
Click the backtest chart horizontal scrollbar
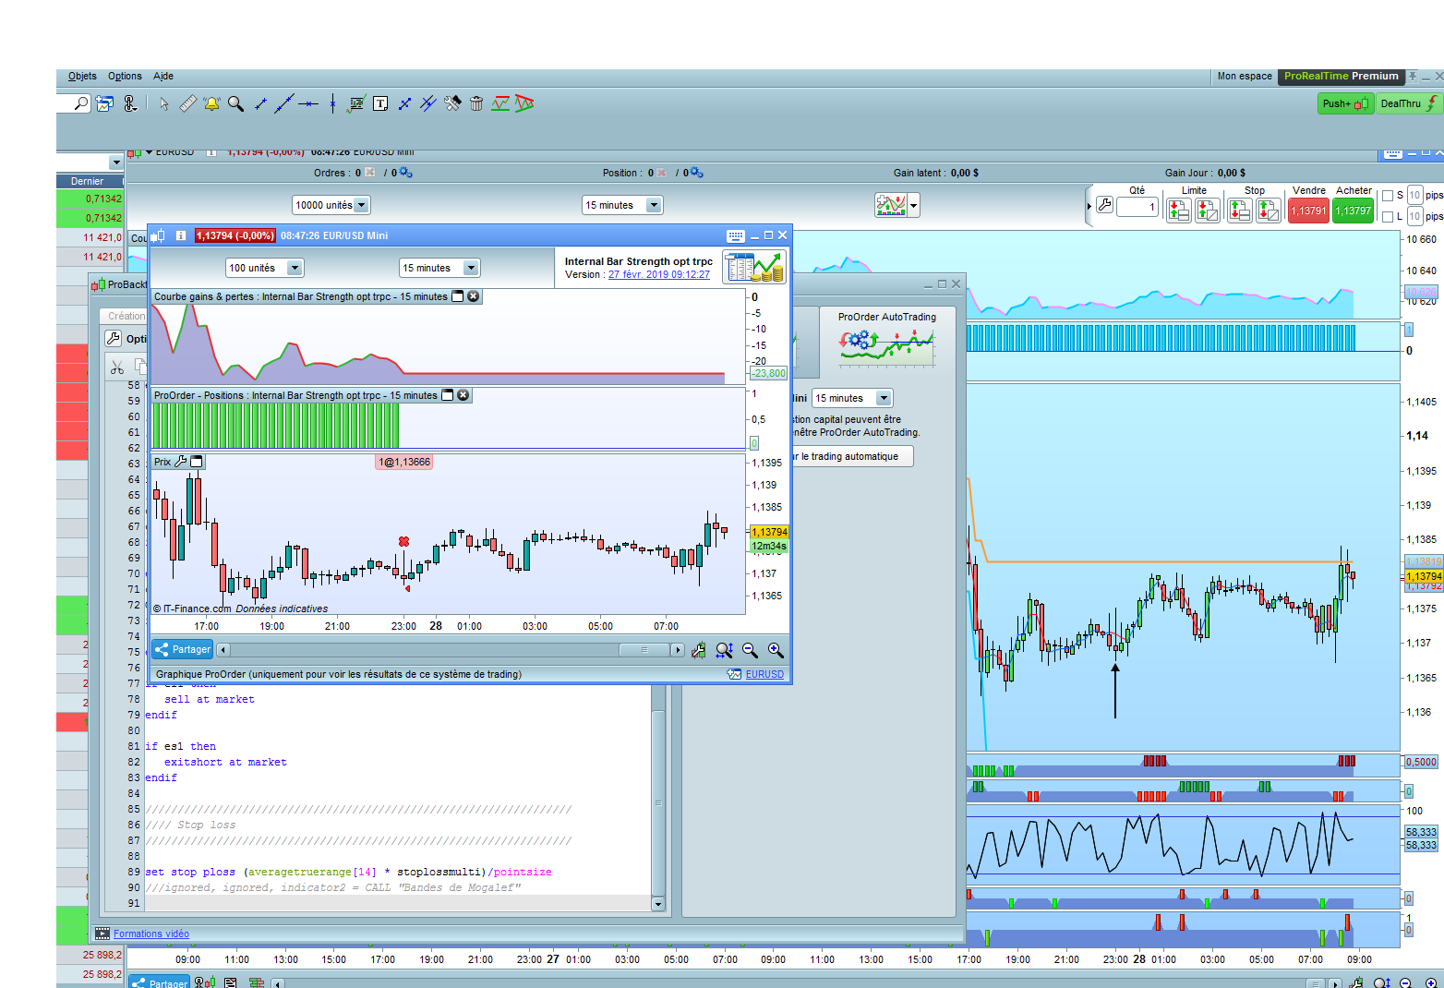click(451, 650)
